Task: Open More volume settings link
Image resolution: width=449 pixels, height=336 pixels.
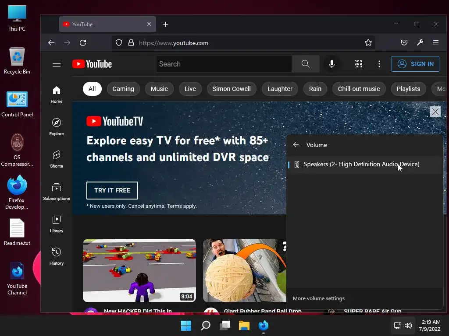Action: pyautogui.click(x=319, y=298)
